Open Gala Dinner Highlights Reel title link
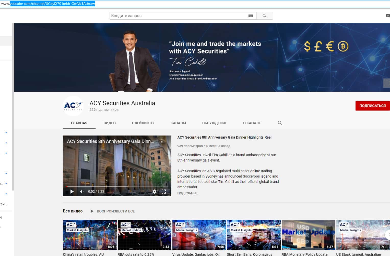Screen dimensions: 390x256 tap(224, 137)
